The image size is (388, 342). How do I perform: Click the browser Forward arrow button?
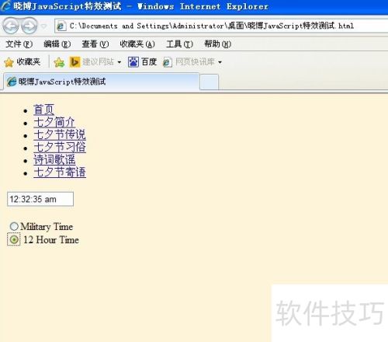tap(29, 26)
